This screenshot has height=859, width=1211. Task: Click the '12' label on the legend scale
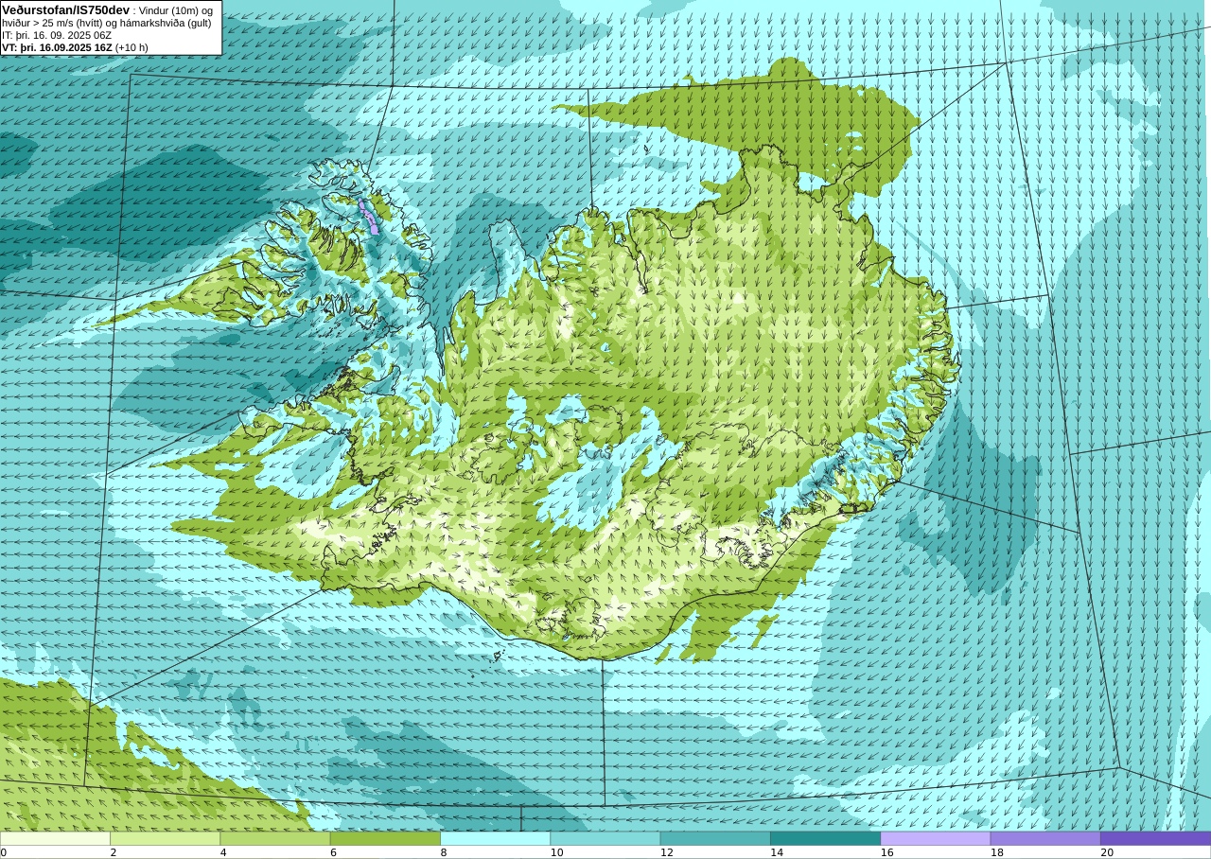[x=667, y=852]
